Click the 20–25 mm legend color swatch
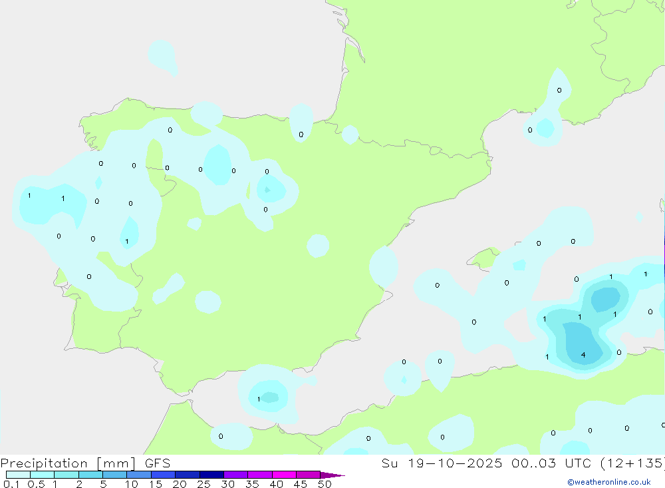Image resolution: width=665 pixels, height=488 pixels. (187, 475)
